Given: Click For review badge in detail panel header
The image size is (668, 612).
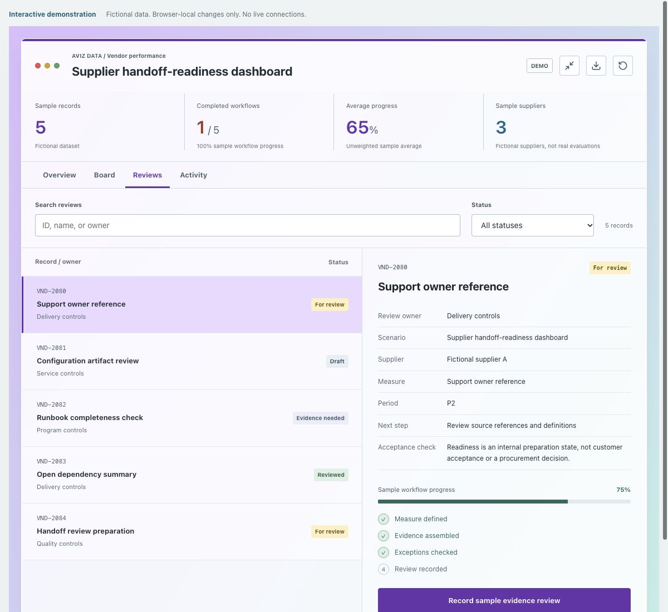Looking at the screenshot, I should (x=610, y=268).
